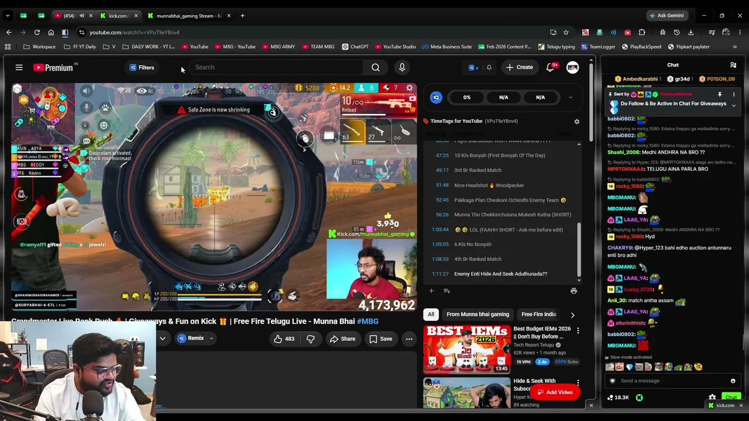Click the browser address bar URL
The height and width of the screenshot is (421, 749).
click(135, 32)
